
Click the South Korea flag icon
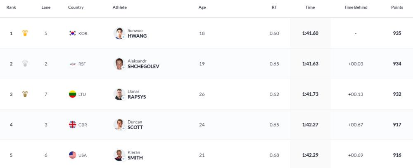(x=72, y=33)
